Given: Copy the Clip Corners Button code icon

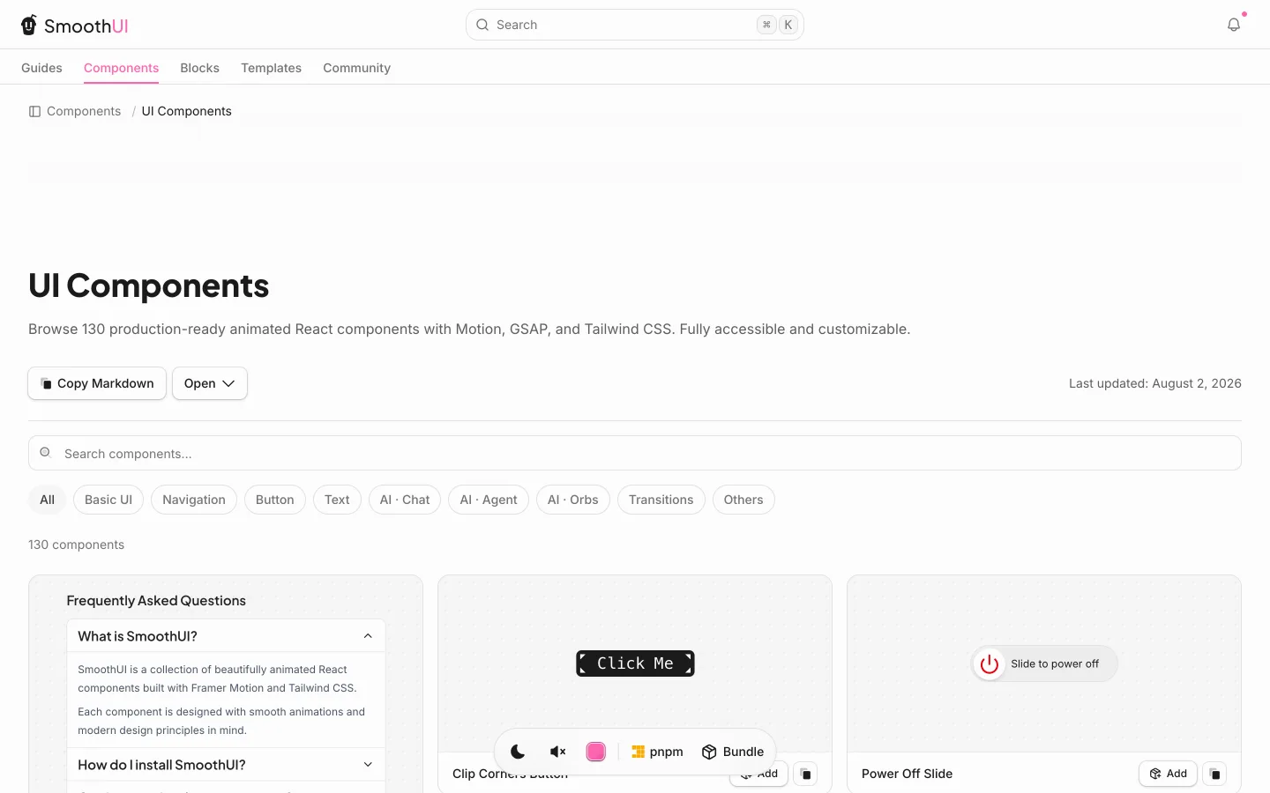Looking at the screenshot, I should [805, 774].
